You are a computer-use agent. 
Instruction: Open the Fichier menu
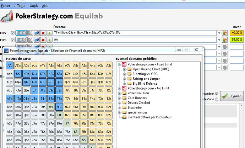5,6
